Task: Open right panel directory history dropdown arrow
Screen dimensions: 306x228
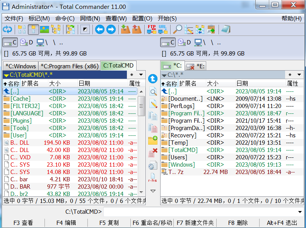Action: tap(299, 75)
